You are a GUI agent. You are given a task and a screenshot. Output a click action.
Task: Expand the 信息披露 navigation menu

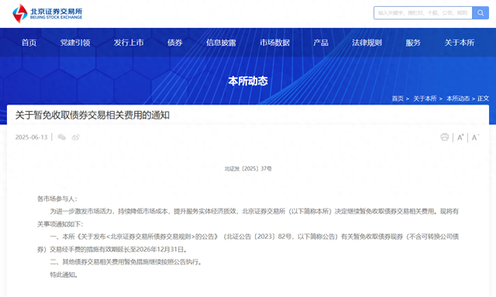(x=221, y=43)
